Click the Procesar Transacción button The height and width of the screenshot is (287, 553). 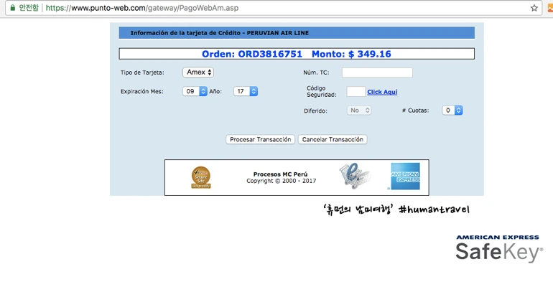click(x=260, y=139)
